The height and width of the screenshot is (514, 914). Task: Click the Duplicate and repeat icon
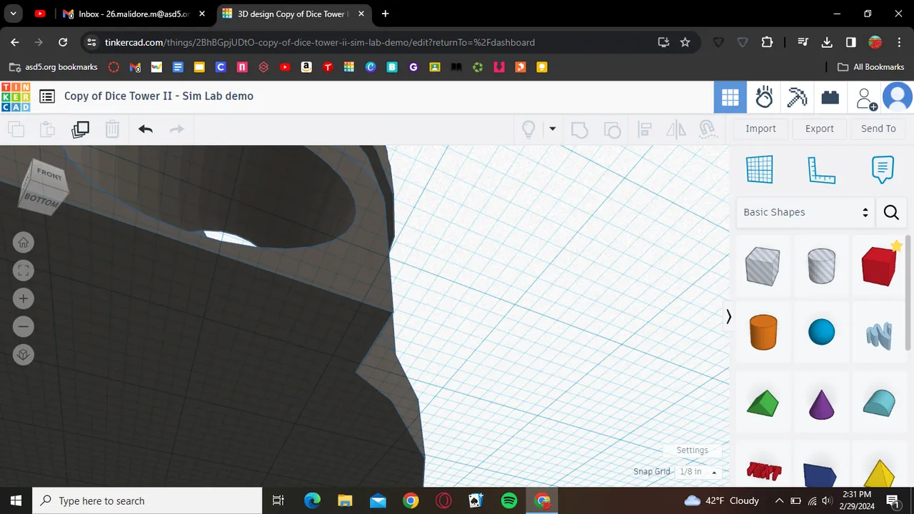click(x=80, y=129)
